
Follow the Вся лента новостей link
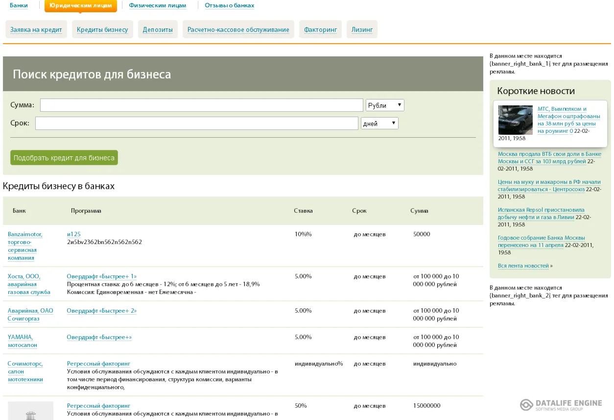(x=523, y=266)
